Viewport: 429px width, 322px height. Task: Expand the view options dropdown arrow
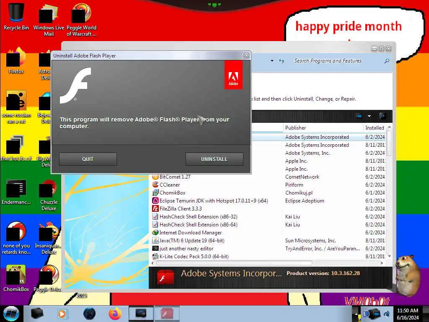pyautogui.click(x=369, y=116)
